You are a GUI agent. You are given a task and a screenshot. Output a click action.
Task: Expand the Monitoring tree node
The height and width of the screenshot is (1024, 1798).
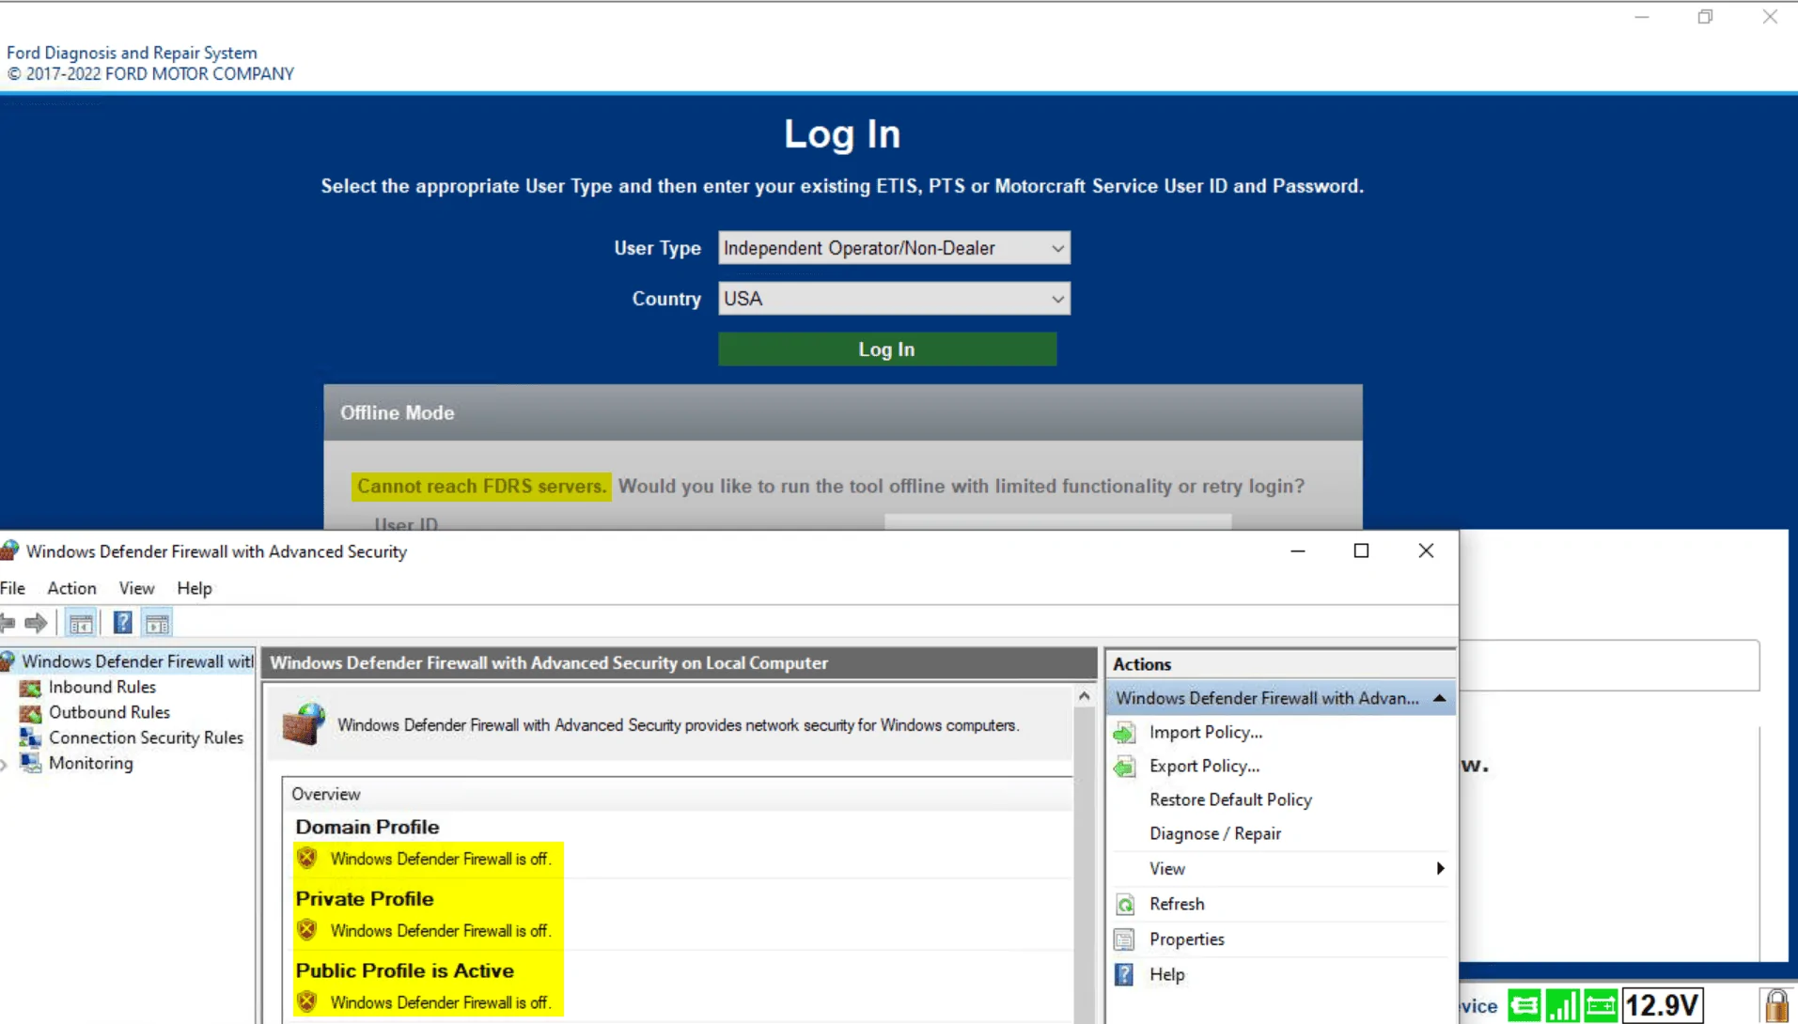[5, 765]
